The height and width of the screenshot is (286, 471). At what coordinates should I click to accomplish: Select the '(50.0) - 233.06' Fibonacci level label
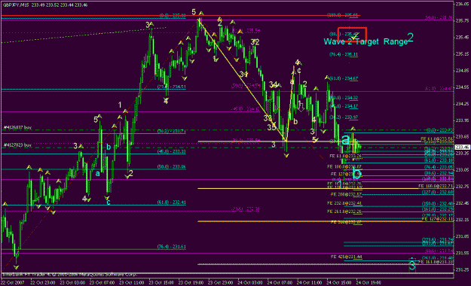click(172, 167)
